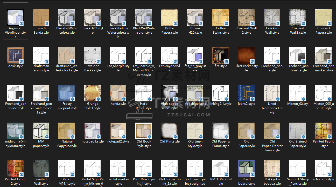
Task: Select the 'Grunge Style1.style' name label
Action: click(93, 106)
